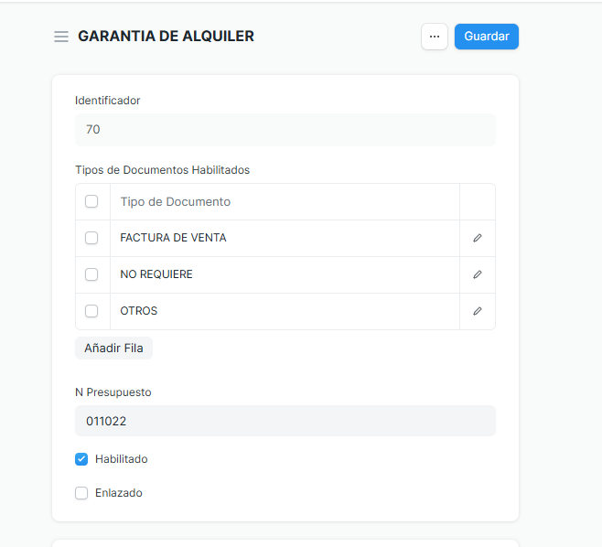This screenshot has height=547, width=602.
Task: Click the GARANTIA DE ALQUILER page title
Action: [x=166, y=37]
